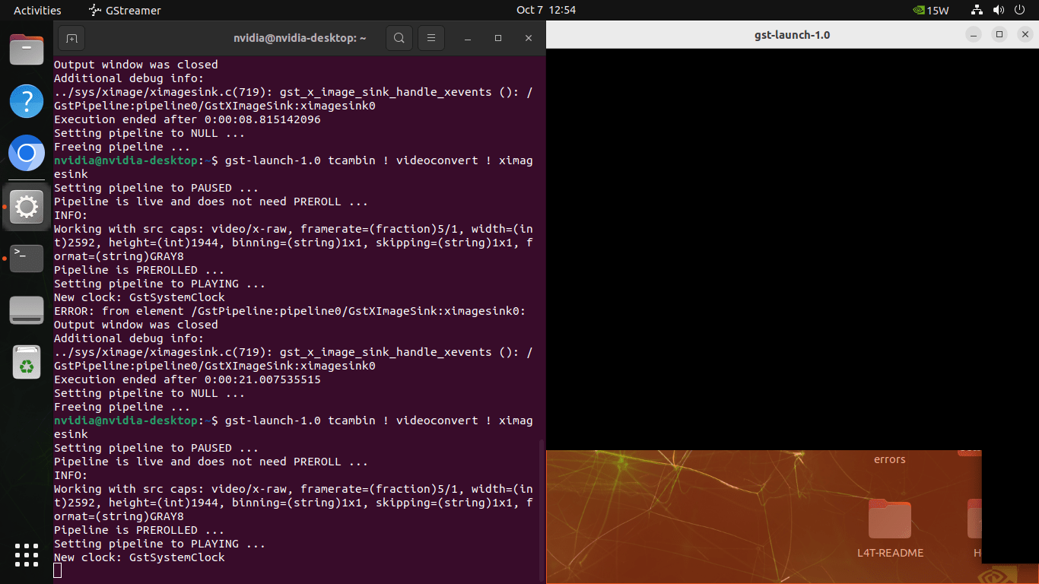Open terminal search with the magnifier icon

click(399, 37)
